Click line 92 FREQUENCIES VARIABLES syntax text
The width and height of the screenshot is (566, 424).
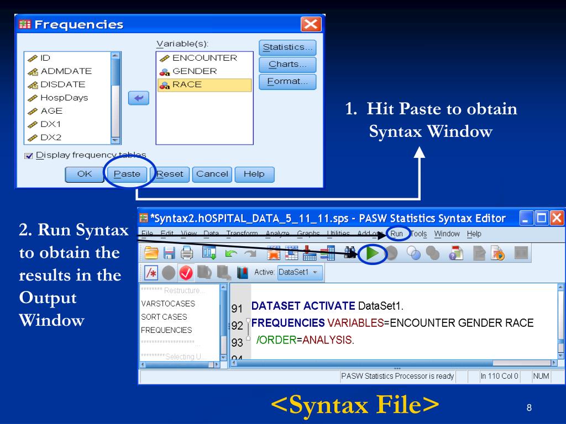pyautogui.click(x=392, y=322)
